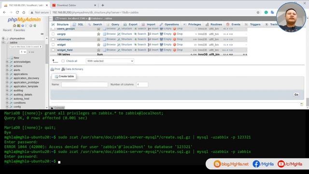Tick the valuemaps table checkbox
The height and width of the screenshot is (174, 309).
[x=53, y=39]
